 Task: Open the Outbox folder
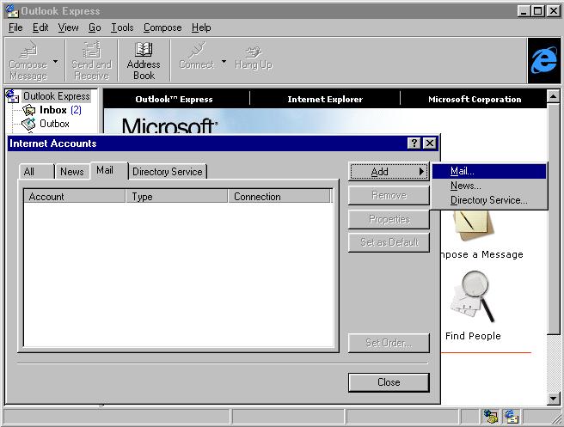click(54, 124)
